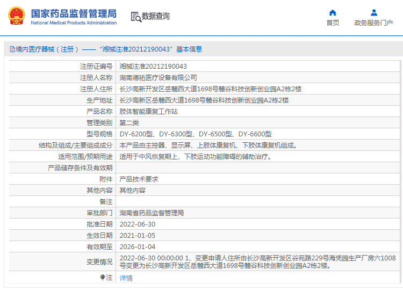Go to homepage via house icon
The height and width of the screenshot is (291, 403).
pyautogui.click(x=333, y=12)
